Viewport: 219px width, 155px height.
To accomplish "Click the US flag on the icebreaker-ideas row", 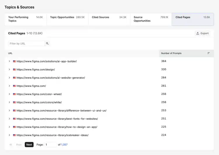I will 14,135.
